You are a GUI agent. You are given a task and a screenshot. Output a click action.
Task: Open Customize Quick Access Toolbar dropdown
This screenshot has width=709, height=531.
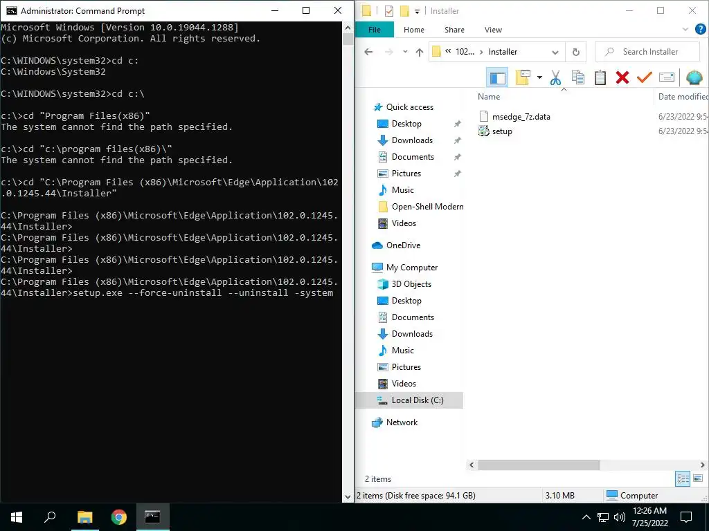pos(417,11)
